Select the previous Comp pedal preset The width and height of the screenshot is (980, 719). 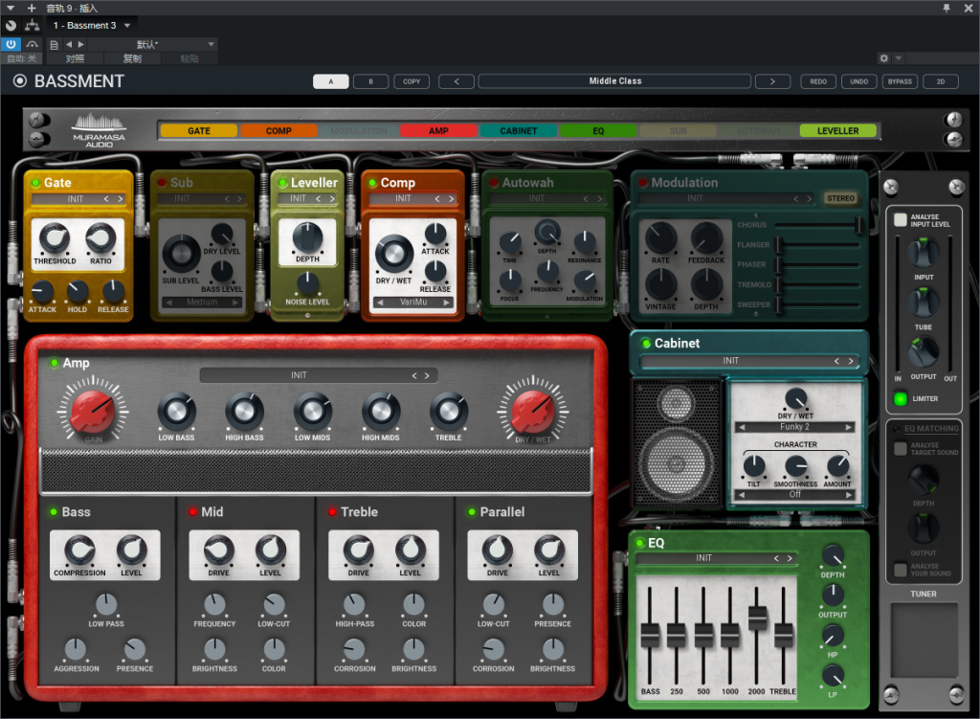pyautogui.click(x=436, y=199)
